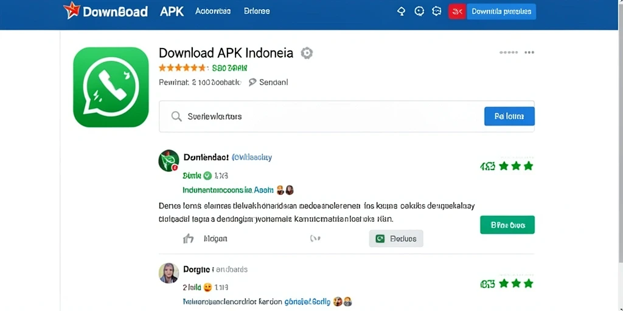The width and height of the screenshot is (623, 311).
Task: Click the Sendanl link
Action: point(273,83)
